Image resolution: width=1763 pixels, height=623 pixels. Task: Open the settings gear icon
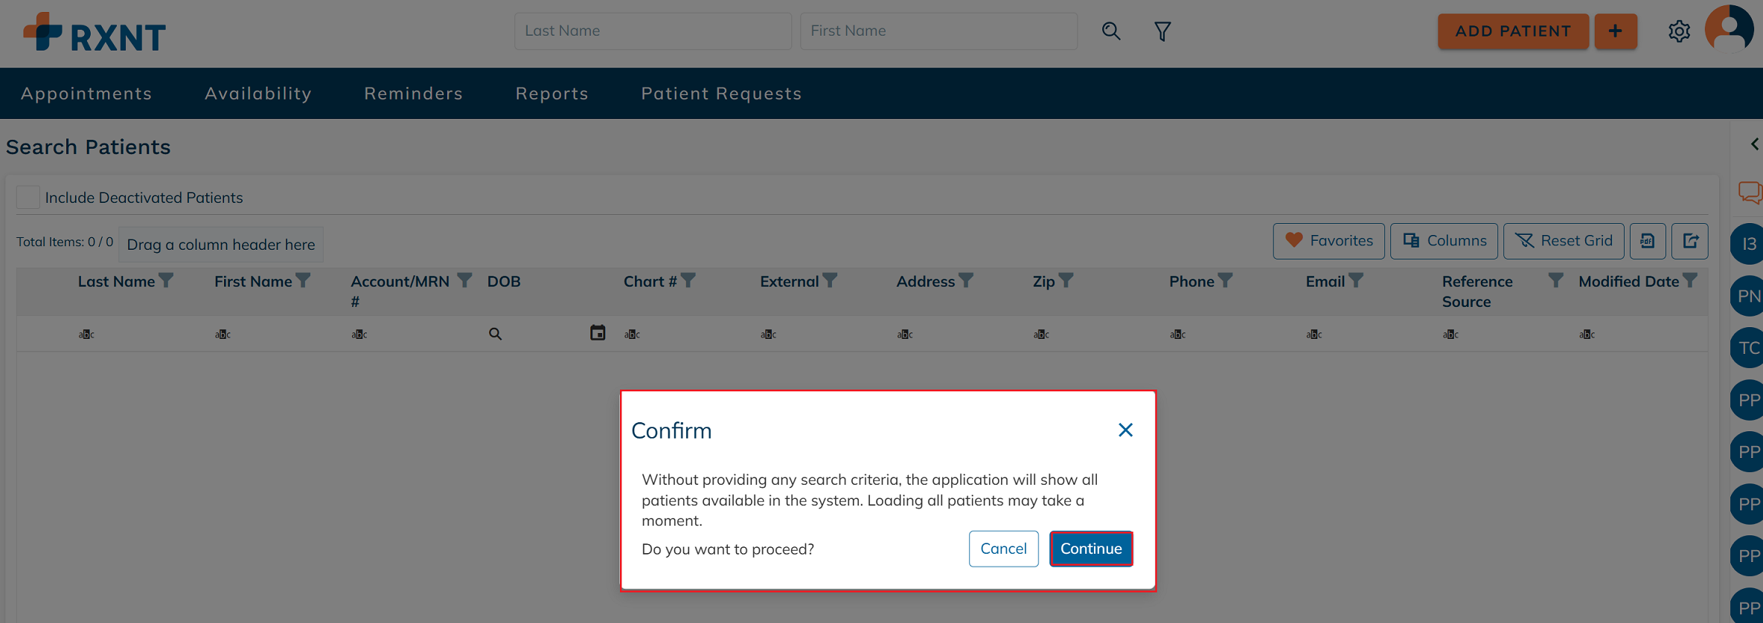tap(1679, 31)
